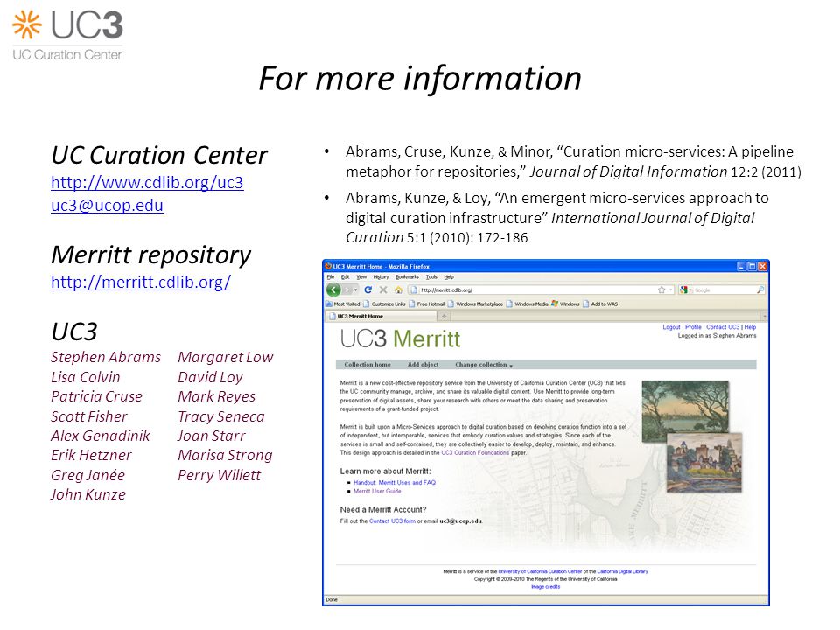The image size is (840, 630).
Task: Open Handout: Merritt Uses and FAQ link
Action: [x=395, y=483]
